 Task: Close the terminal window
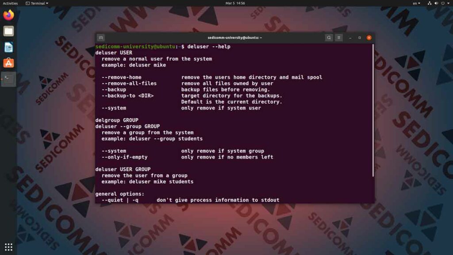pos(369,38)
